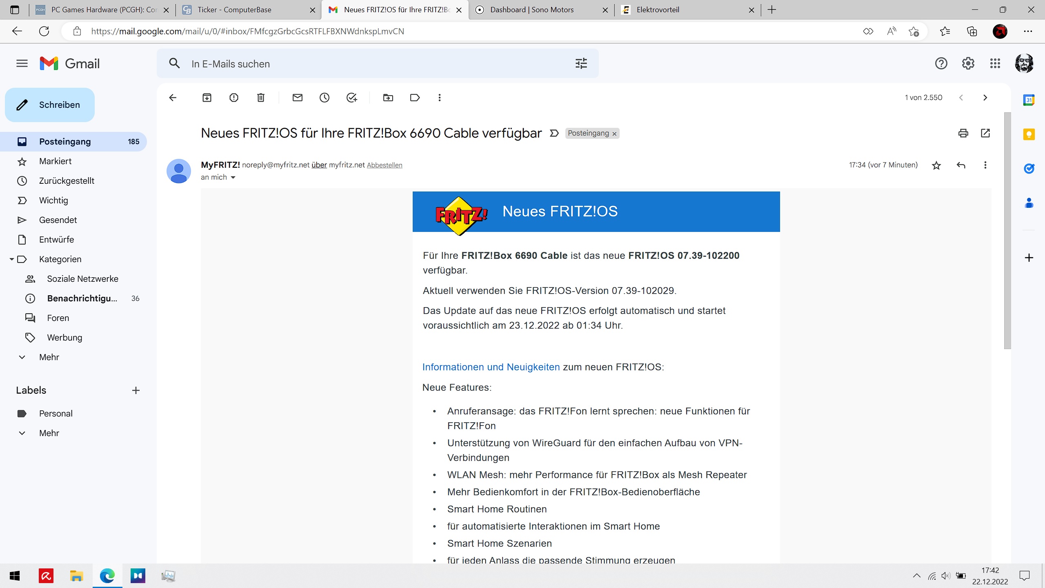Report this email as spam
The height and width of the screenshot is (588, 1045).
point(234,98)
